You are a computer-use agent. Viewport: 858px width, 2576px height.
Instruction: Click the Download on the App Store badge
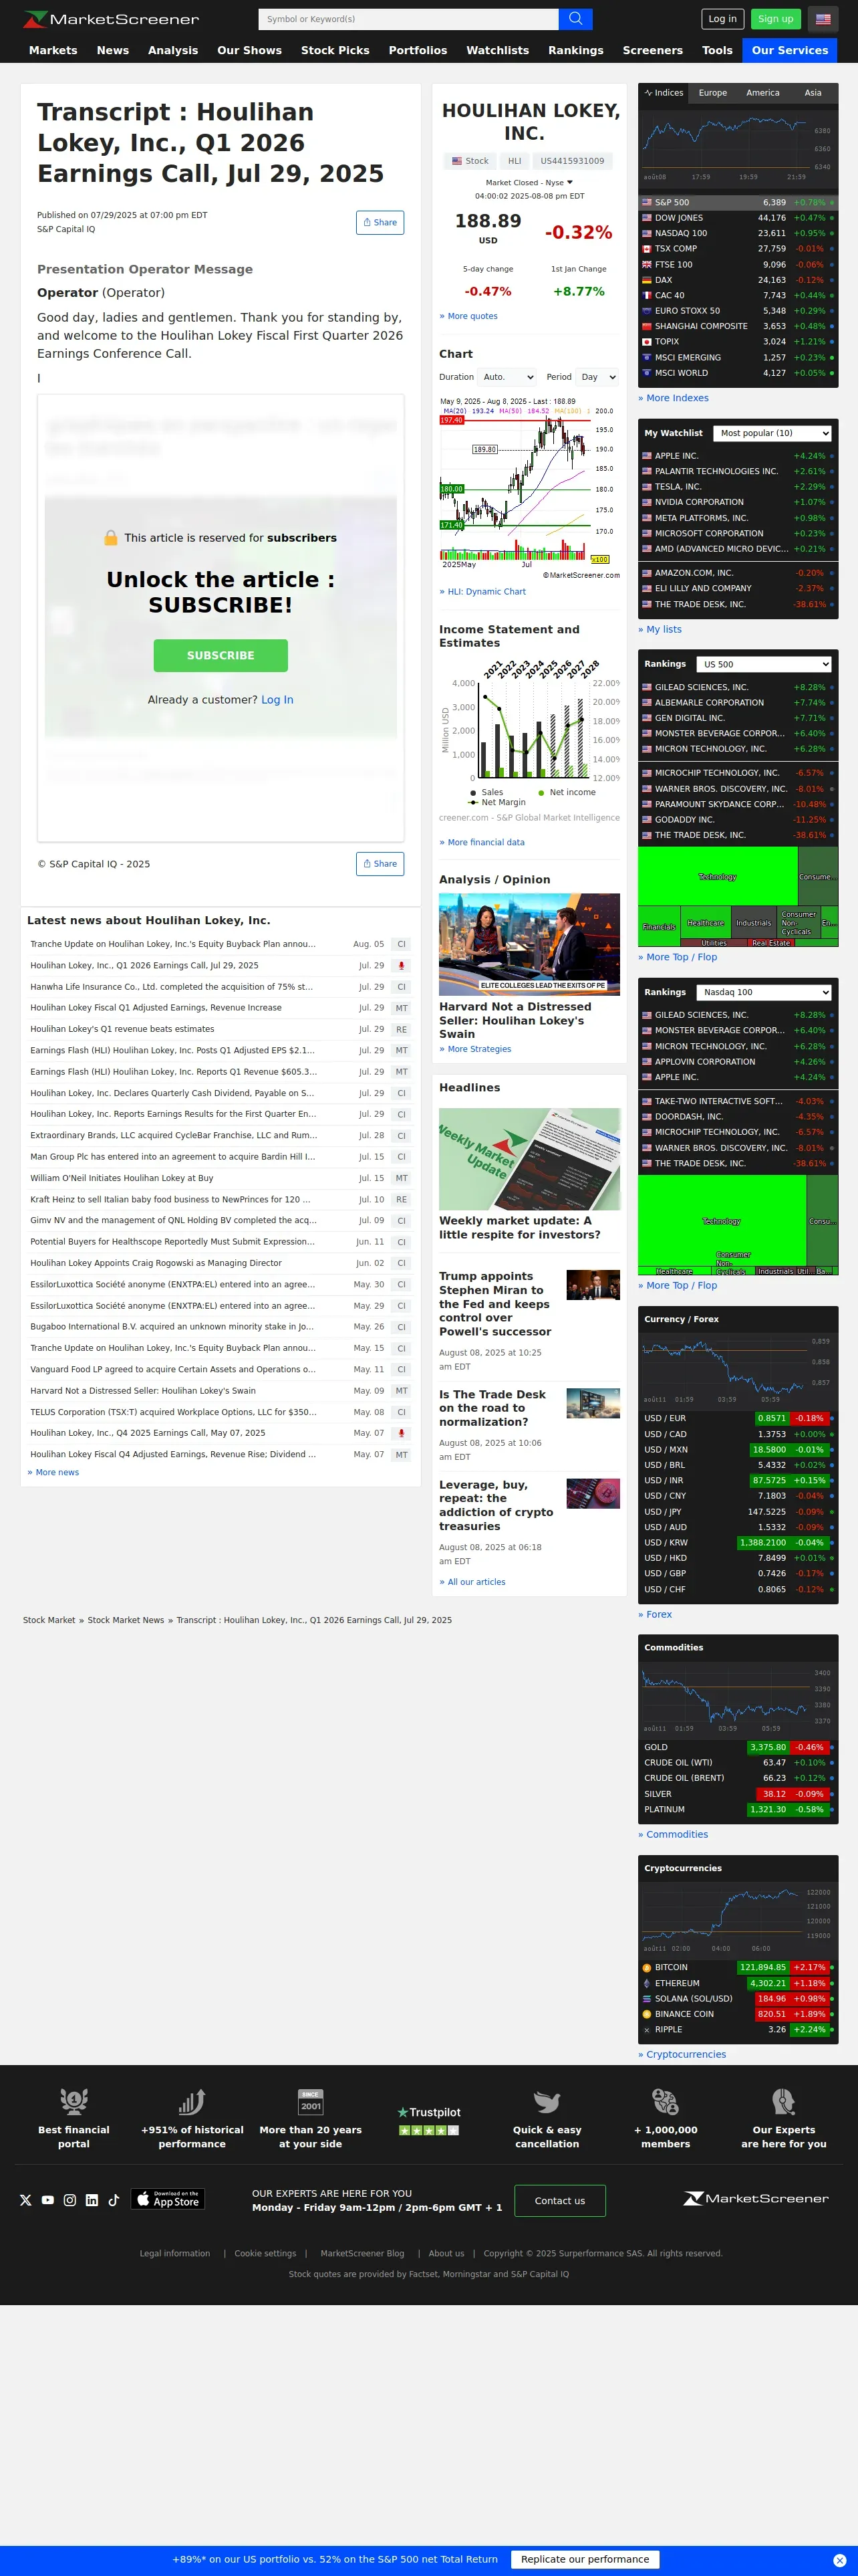(x=168, y=2199)
